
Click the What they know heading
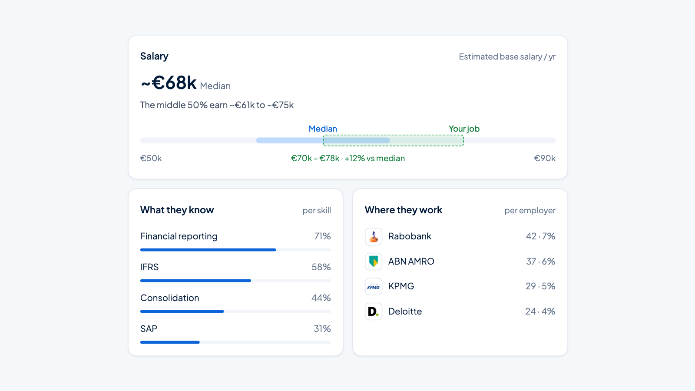(177, 210)
